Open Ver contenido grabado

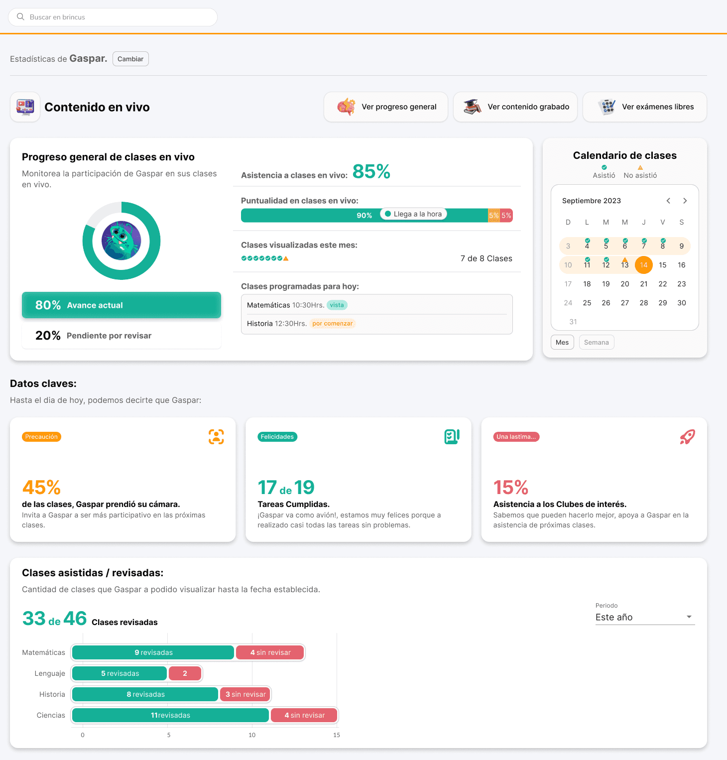(515, 107)
